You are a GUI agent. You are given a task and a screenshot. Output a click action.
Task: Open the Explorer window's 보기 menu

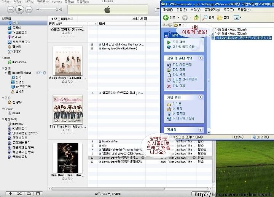tap(195, 10)
